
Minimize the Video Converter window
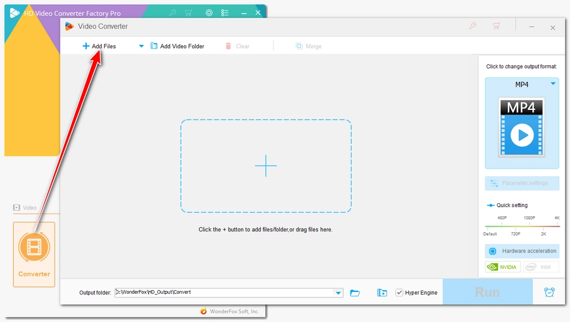click(531, 27)
